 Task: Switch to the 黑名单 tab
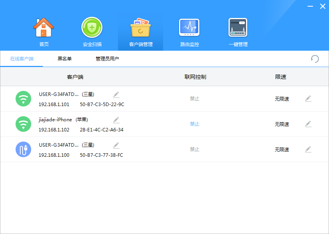click(65, 59)
